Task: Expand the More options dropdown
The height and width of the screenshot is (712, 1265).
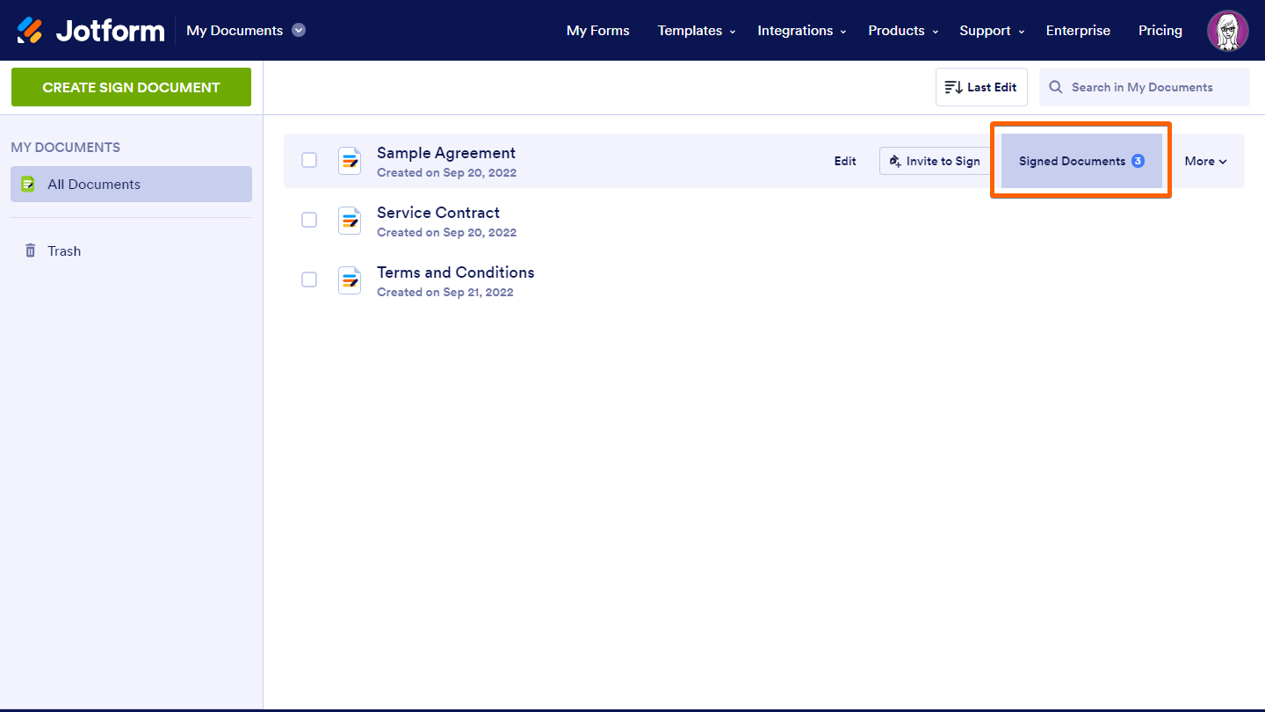Action: 1205,161
